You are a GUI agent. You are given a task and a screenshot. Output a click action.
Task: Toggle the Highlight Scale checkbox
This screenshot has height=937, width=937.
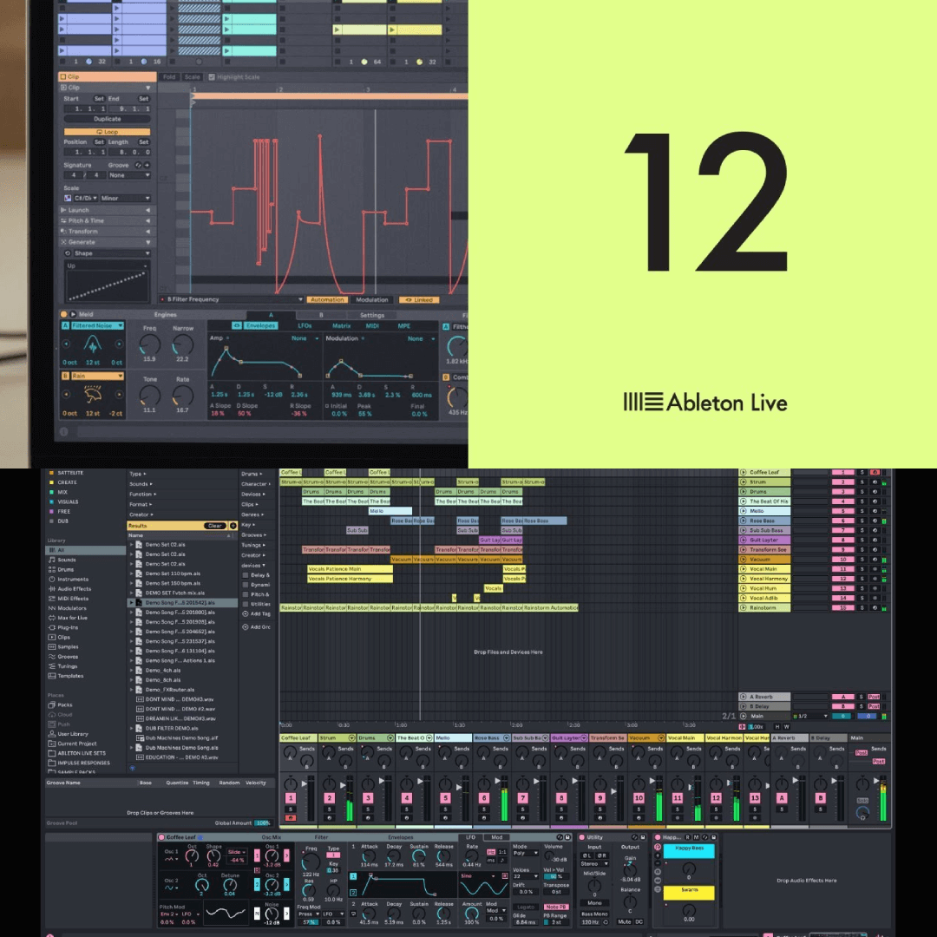(211, 77)
